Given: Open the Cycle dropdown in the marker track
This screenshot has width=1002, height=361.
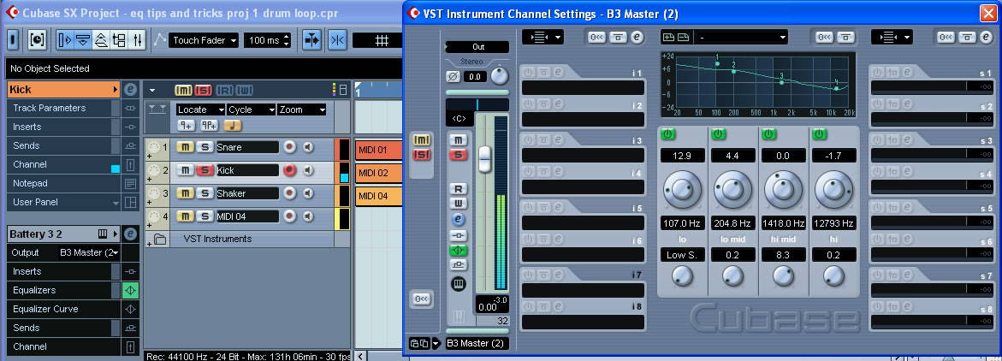Looking at the screenshot, I should 251,109.
